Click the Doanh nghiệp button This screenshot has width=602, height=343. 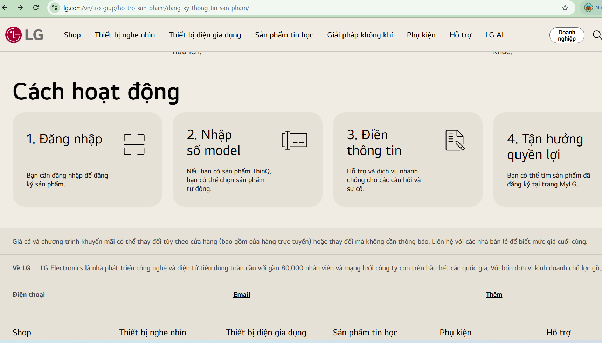point(566,35)
